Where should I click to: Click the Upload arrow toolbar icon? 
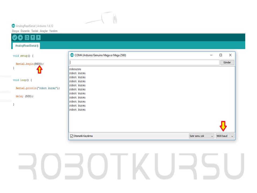(20, 38)
